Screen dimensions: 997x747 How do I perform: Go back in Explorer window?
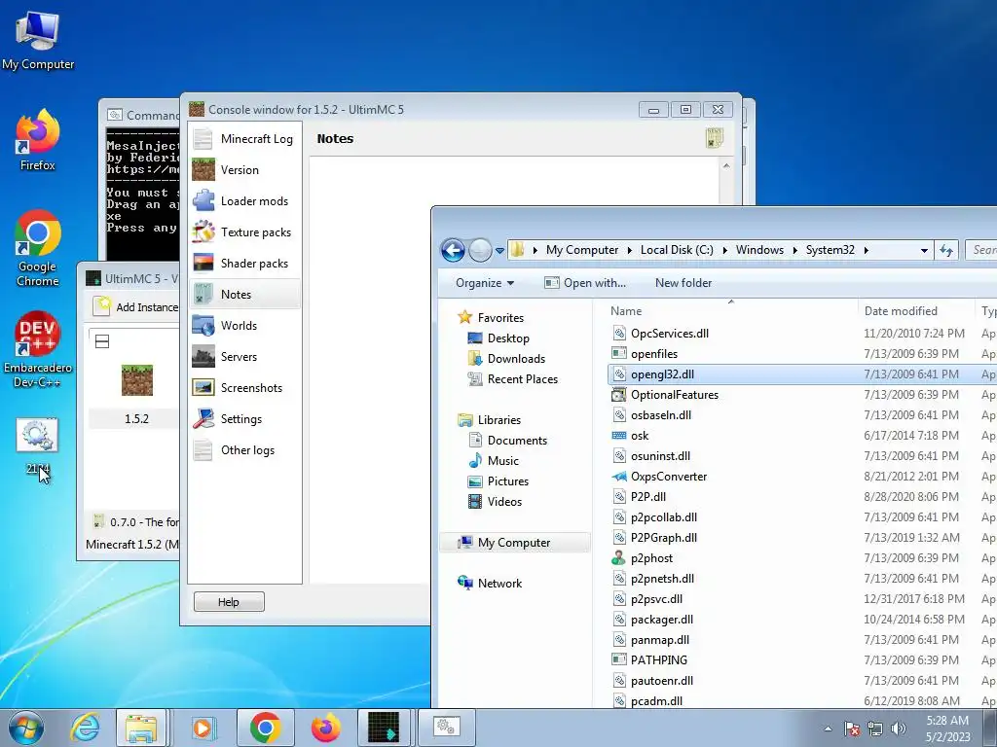click(x=453, y=250)
